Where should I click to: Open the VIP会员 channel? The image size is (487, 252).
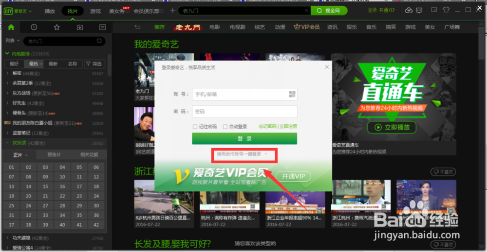click(306, 27)
